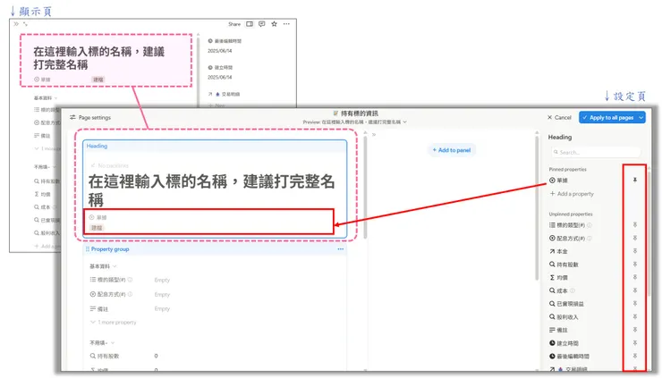Click Apply to all pages button
The height and width of the screenshot is (378, 662).
608,117
